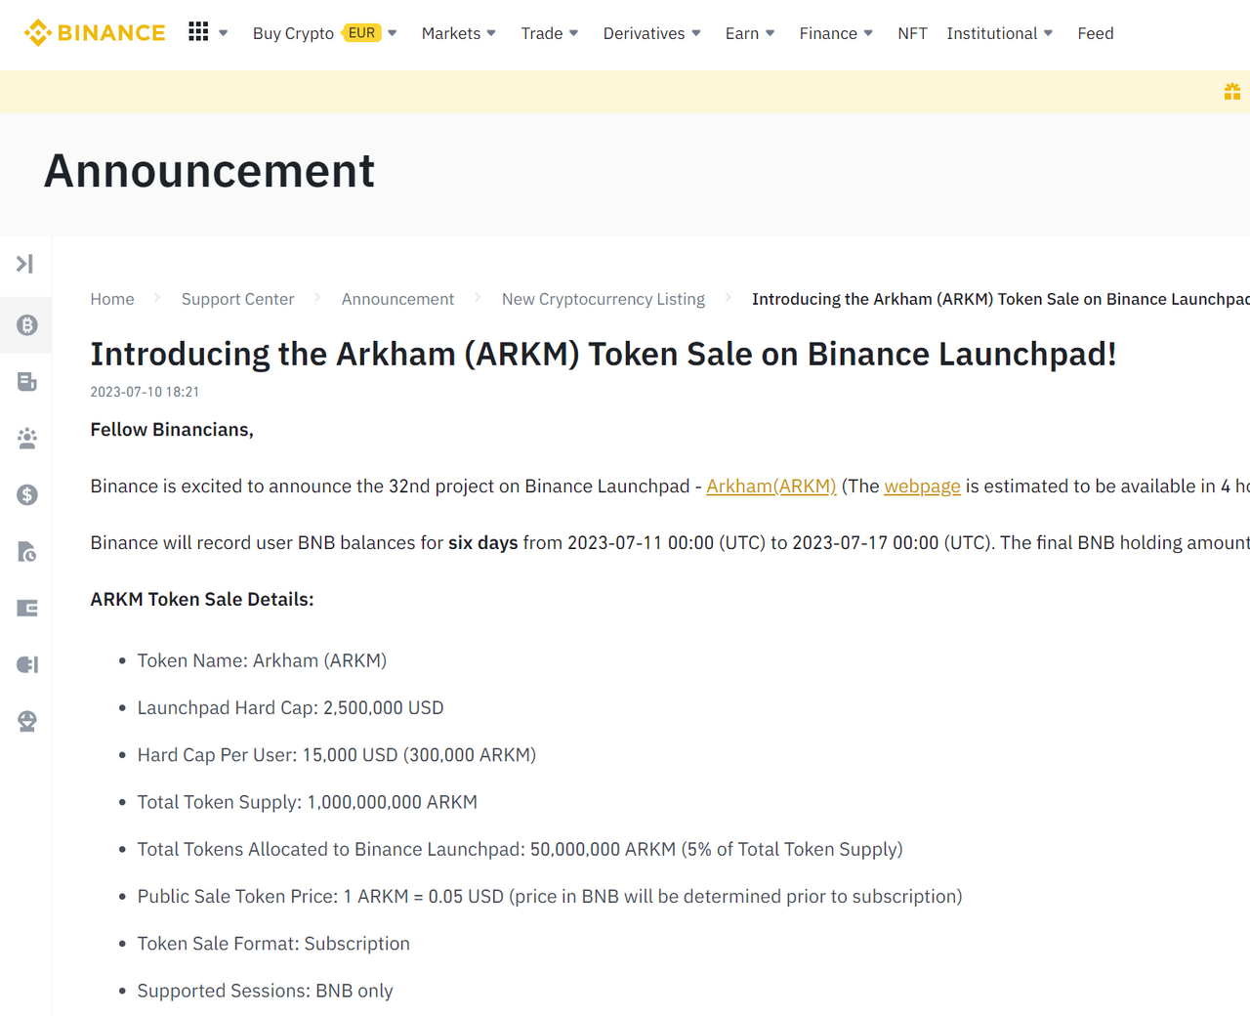Open the support agent sidebar icon

tap(27, 722)
